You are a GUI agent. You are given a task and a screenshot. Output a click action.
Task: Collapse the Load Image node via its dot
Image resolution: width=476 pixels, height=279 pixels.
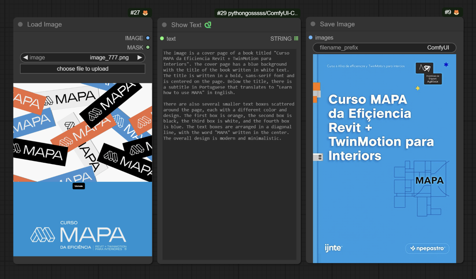tap(20, 25)
